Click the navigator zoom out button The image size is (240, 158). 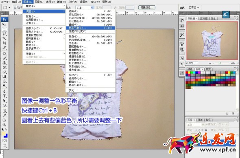210,63
